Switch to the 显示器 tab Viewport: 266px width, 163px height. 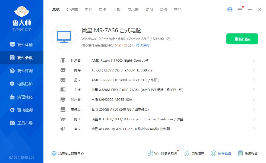pyautogui.click(x=133, y=10)
